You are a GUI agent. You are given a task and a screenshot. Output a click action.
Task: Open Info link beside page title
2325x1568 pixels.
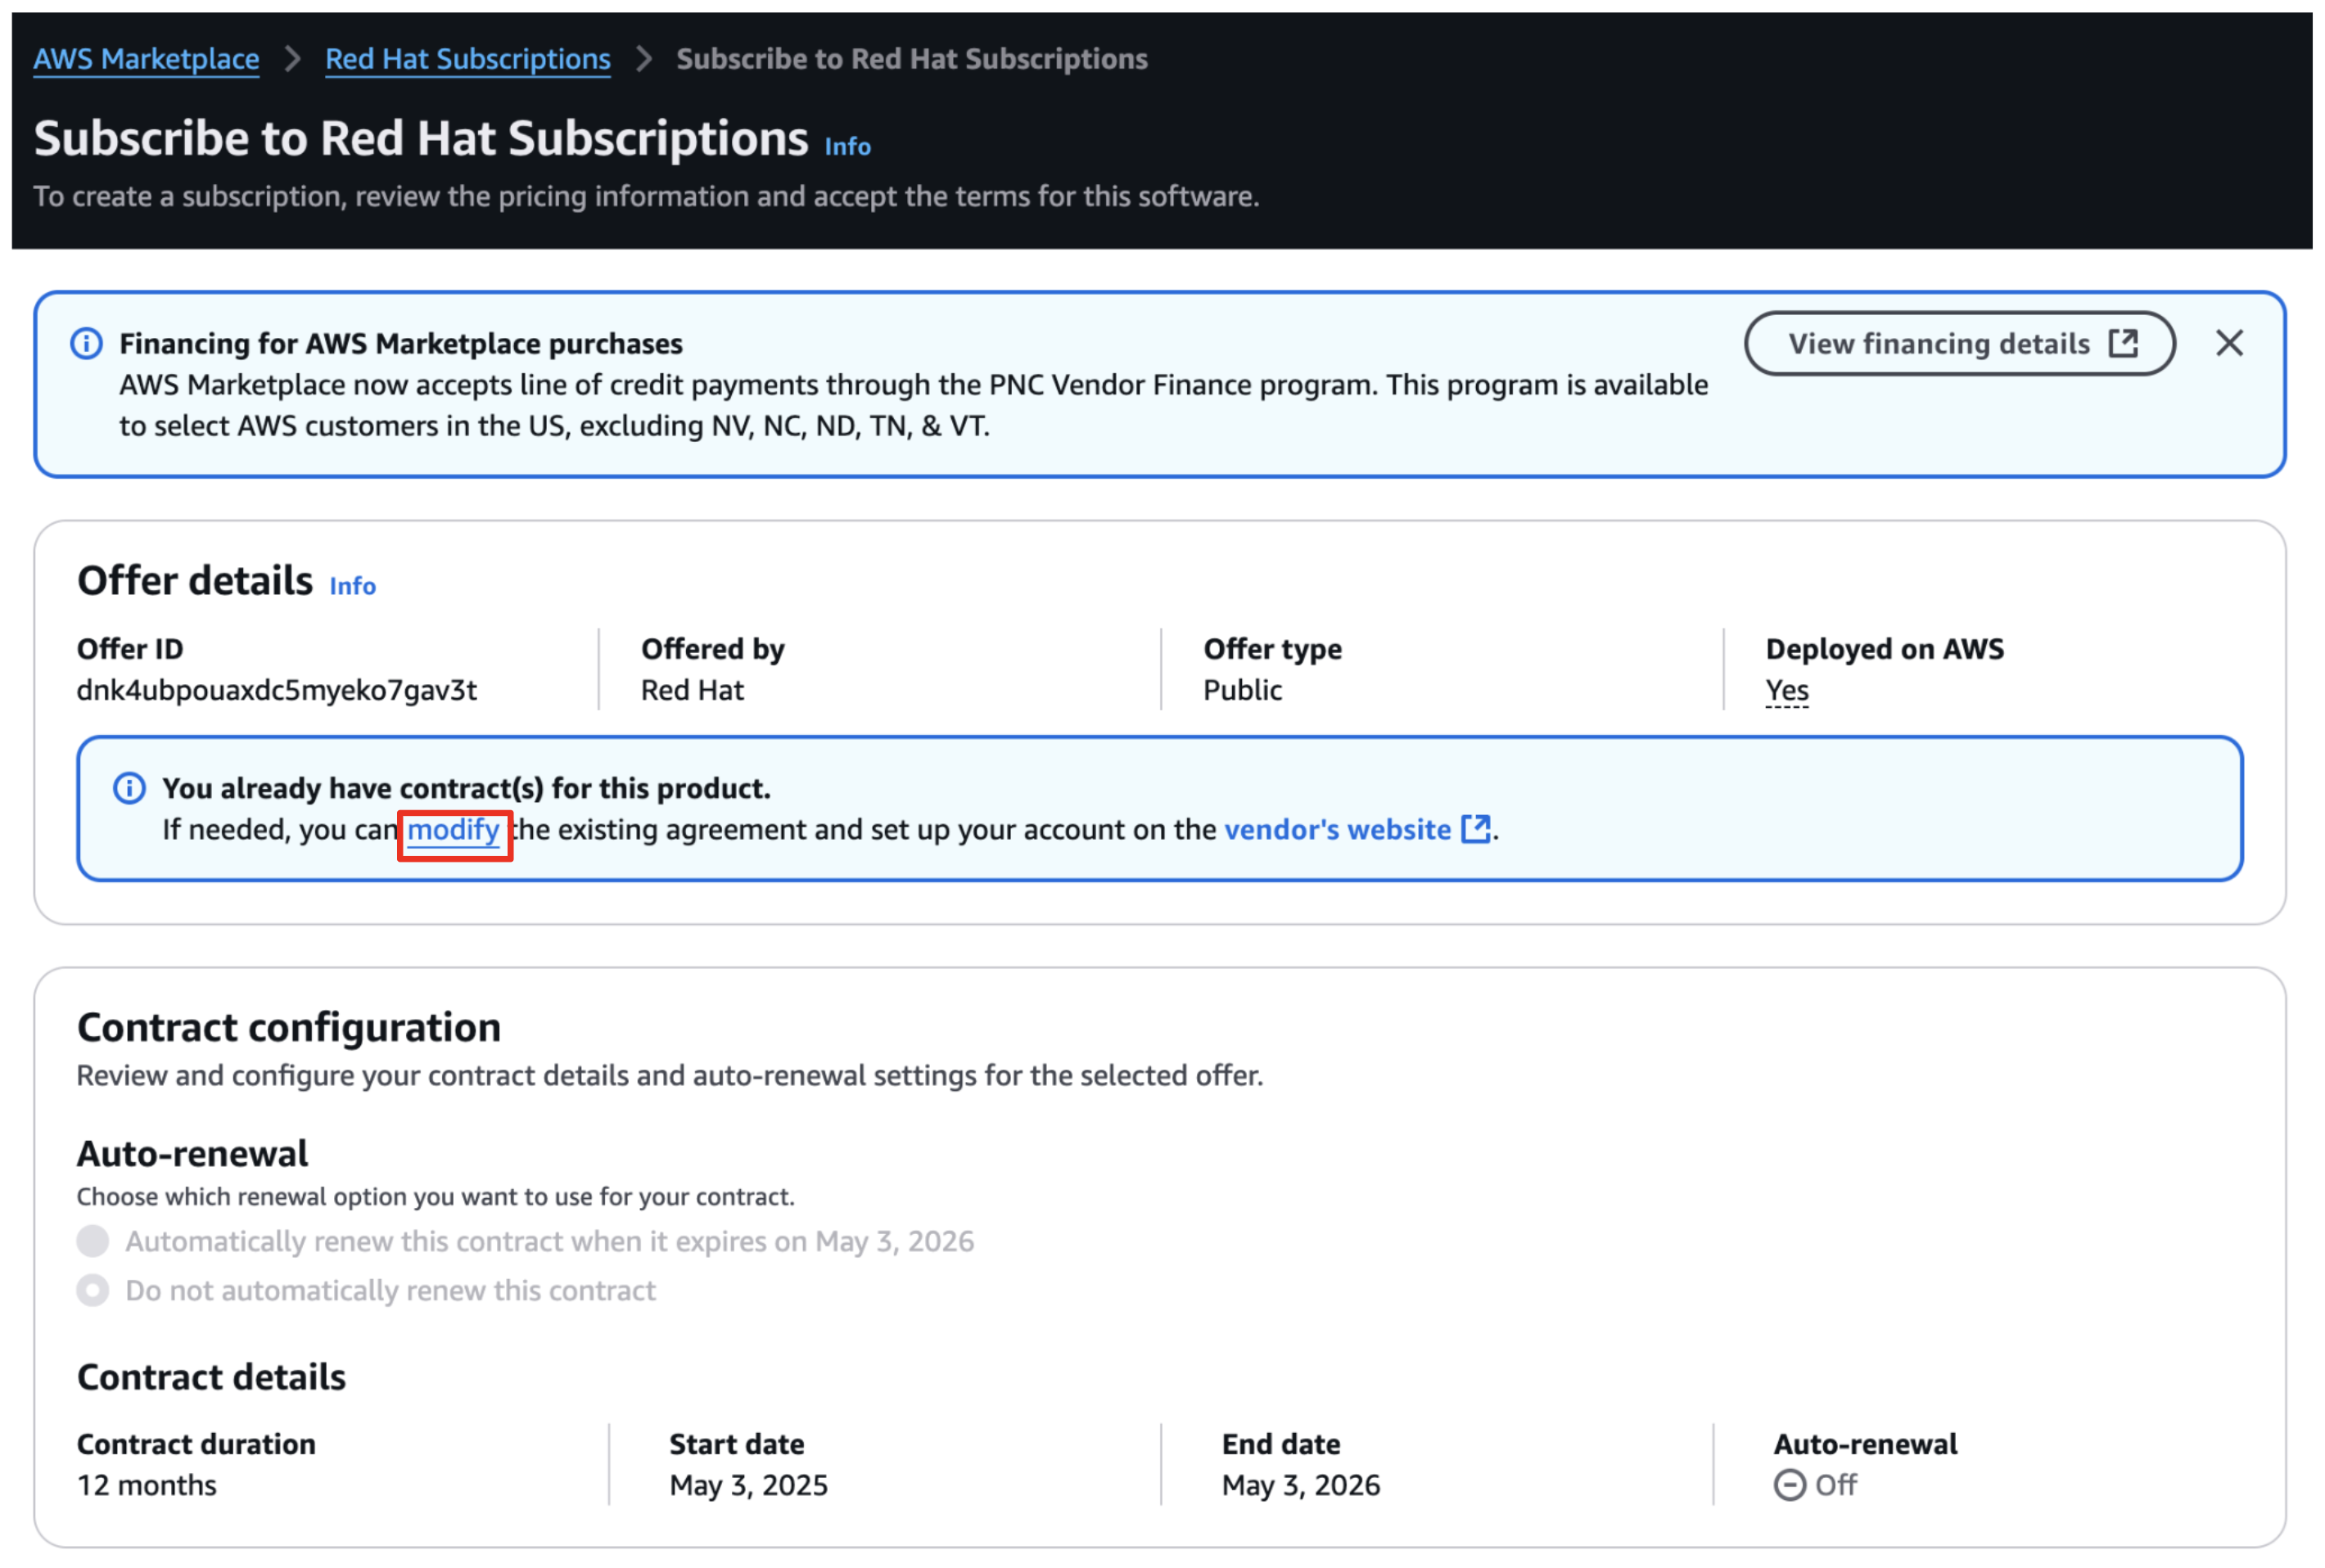point(846,146)
